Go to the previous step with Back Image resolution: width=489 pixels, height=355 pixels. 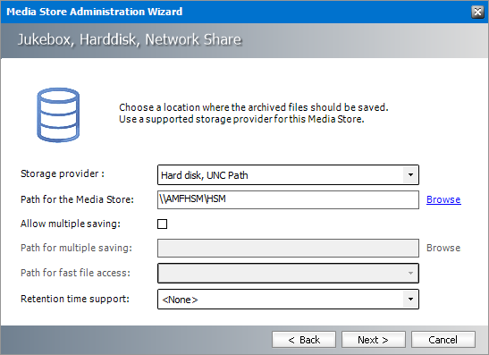(304, 340)
